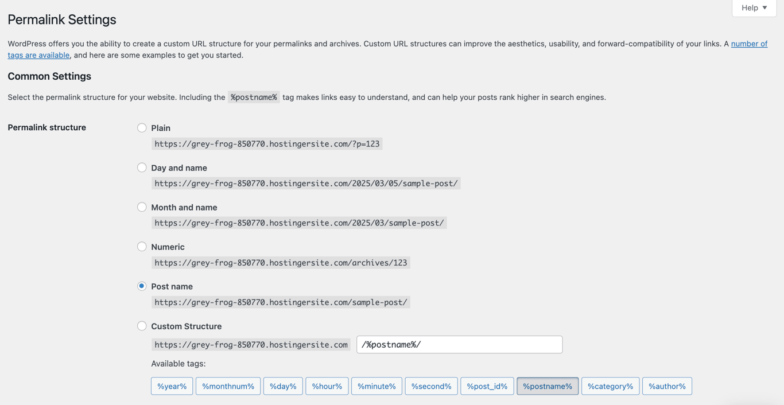Screen dimensions: 784x405
Task: Select the Plain permalink structure
Action: (x=142, y=127)
